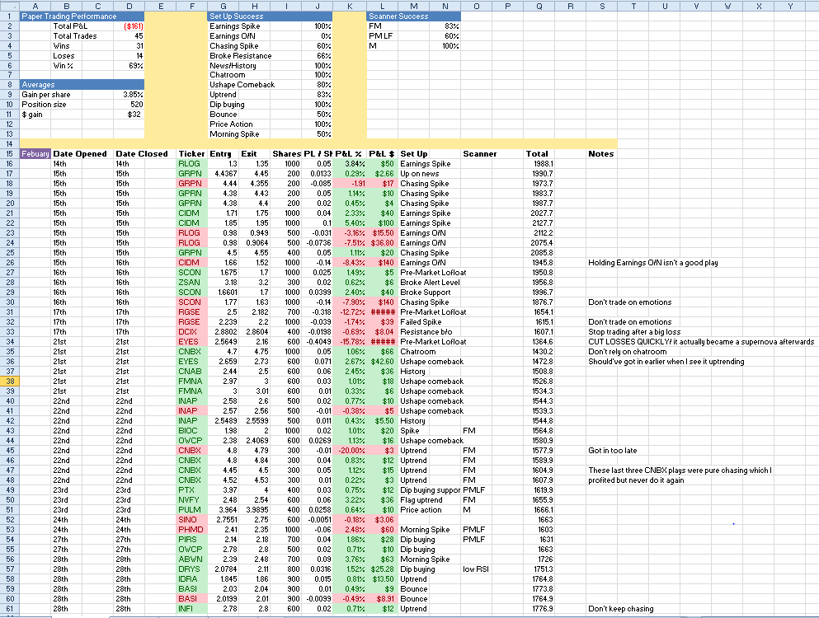This screenshot has height=618, width=819.
Task: Click the row 38 header
Action: click(9, 382)
